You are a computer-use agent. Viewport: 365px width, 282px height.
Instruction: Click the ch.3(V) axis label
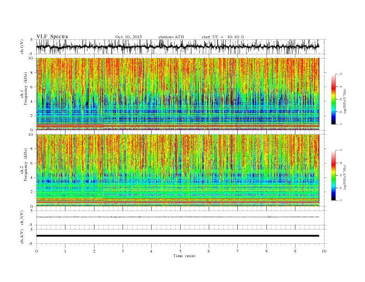click(x=22, y=218)
